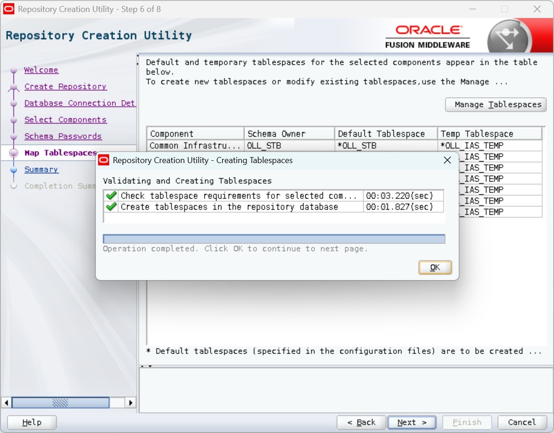Click the Summary step bullet icon
554x433 pixels.
click(14, 170)
